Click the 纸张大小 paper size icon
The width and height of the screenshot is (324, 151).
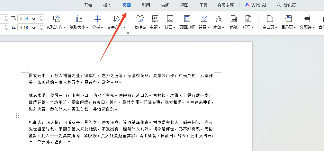(x=79, y=19)
